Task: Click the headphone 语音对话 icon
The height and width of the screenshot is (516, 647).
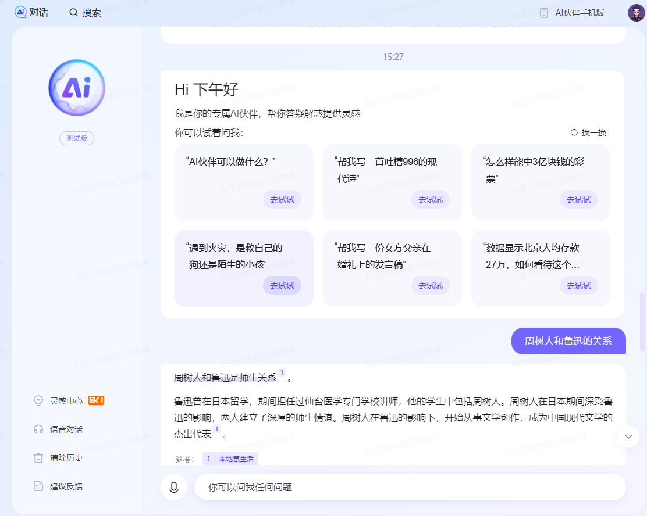Action: 38,429
